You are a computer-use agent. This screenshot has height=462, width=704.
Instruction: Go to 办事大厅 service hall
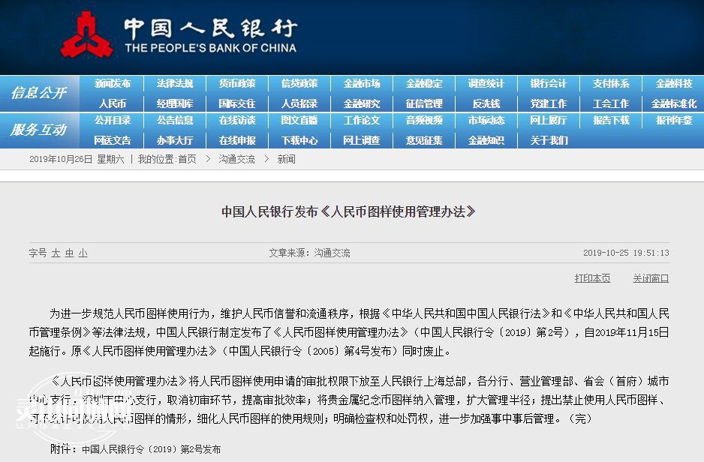point(175,140)
